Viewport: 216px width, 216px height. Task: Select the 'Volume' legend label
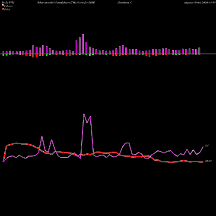pyautogui.click(x=8, y=6)
